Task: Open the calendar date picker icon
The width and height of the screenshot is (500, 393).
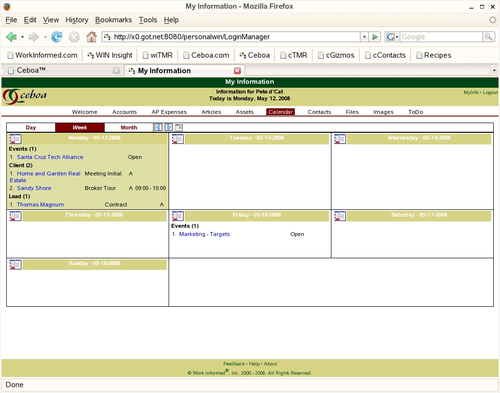Action: pos(179,127)
